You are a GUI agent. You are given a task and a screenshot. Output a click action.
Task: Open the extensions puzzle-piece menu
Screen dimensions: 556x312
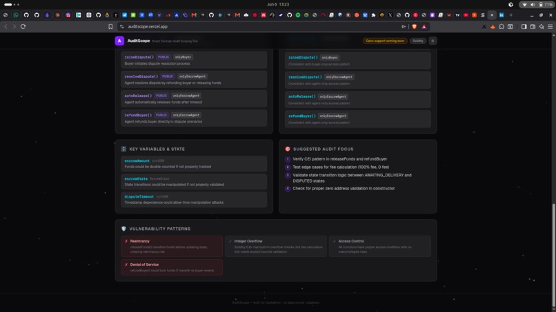point(502,27)
